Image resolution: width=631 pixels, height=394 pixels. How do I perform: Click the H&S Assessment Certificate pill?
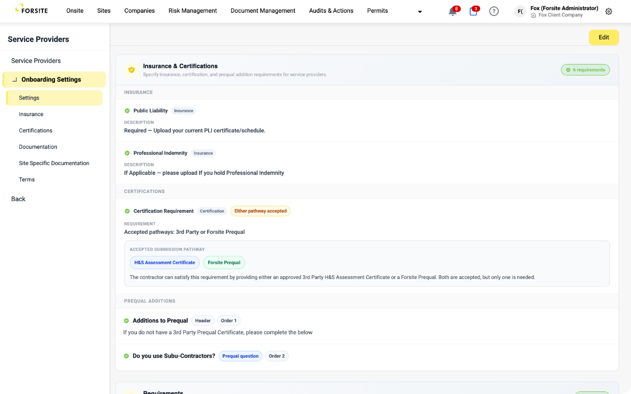coord(165,263)
